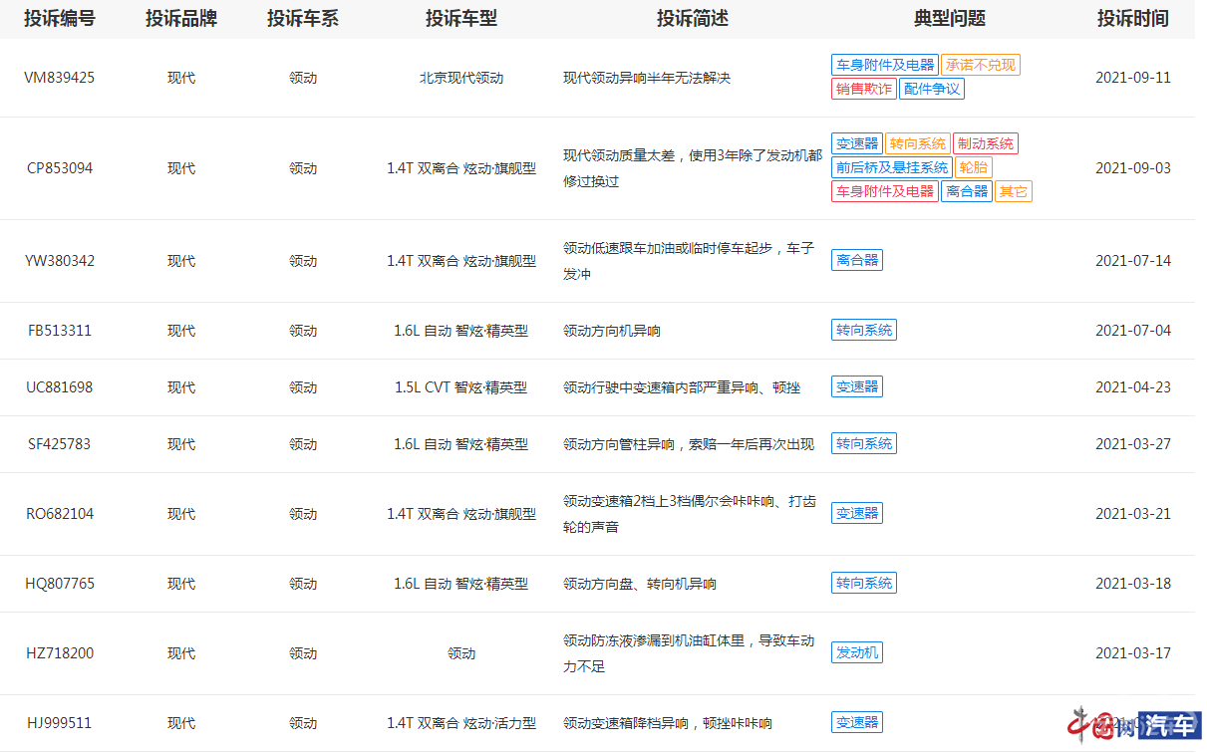1207x753 pixels.
Task: Click 离合器 tag in CP853094 row
Action: [x=967, y=191]
